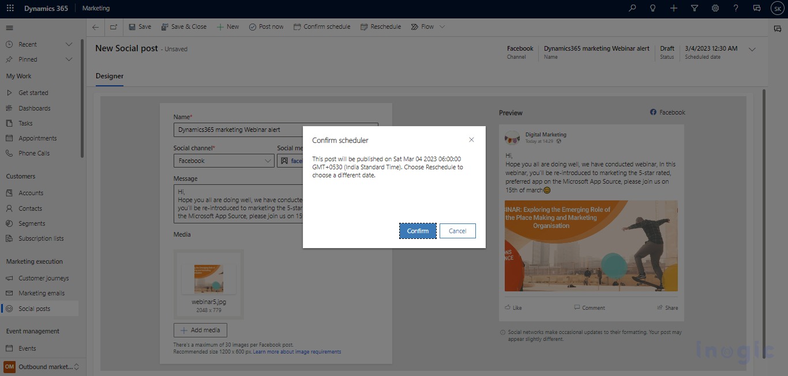The width and height of the screenshot is (788, 376).
Task: Open the side panel icon below avatar
Action: coord(778,28)
